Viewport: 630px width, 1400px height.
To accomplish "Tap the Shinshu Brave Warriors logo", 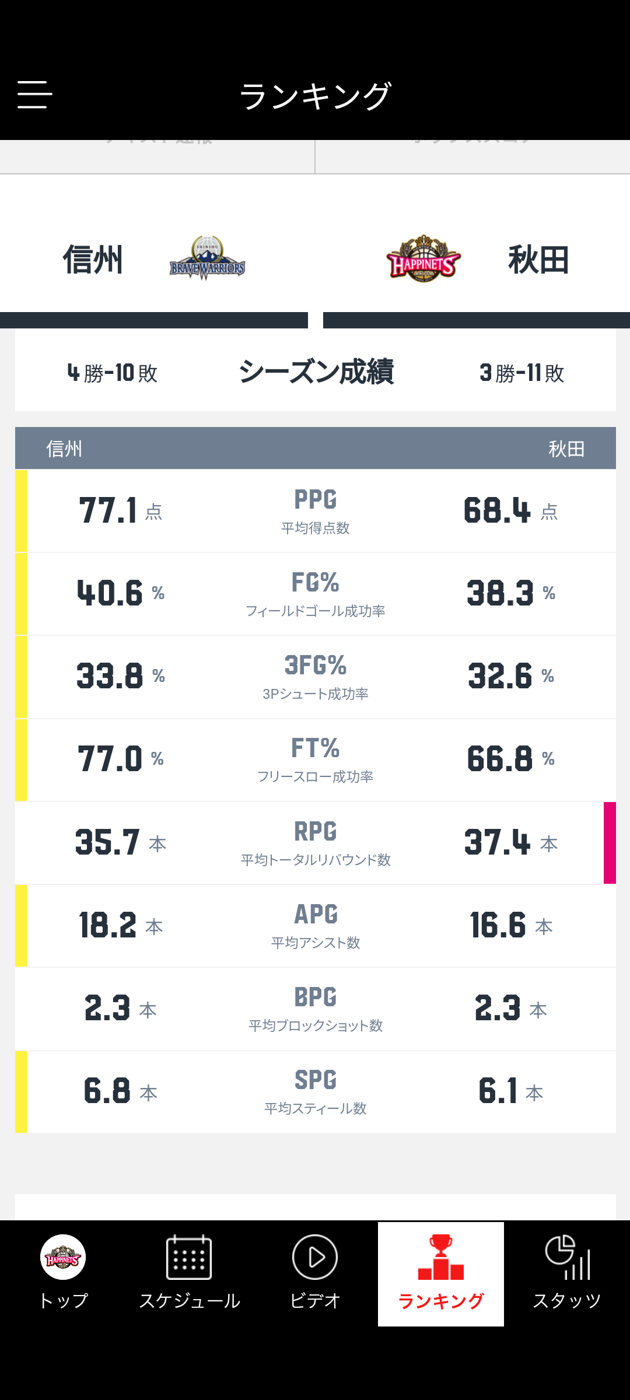I will pos(208,258).
